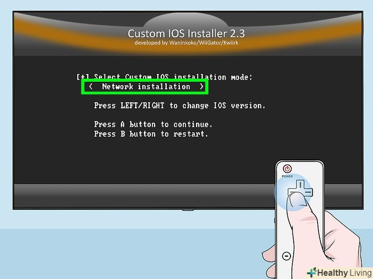Viewport: 373px width, 279px height.
Task: Select the 'Network installation' mode text
Action: (x=146, y=86)
